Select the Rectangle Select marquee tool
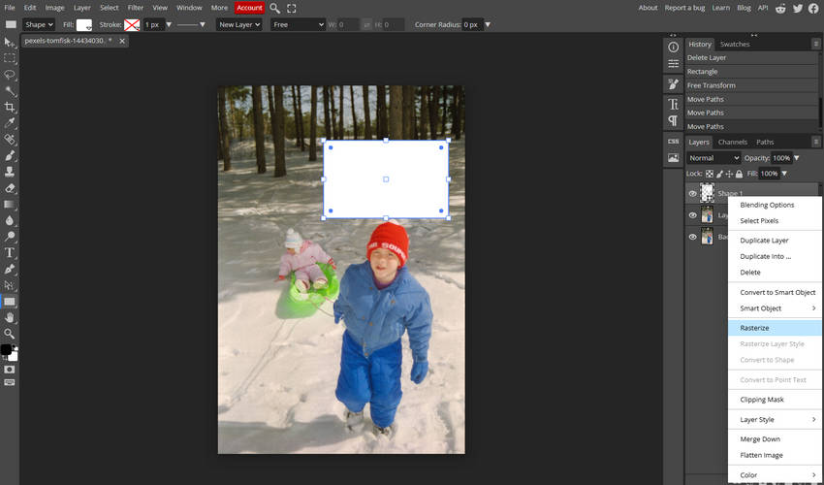The image size is (824, 485). coord(10,58)
